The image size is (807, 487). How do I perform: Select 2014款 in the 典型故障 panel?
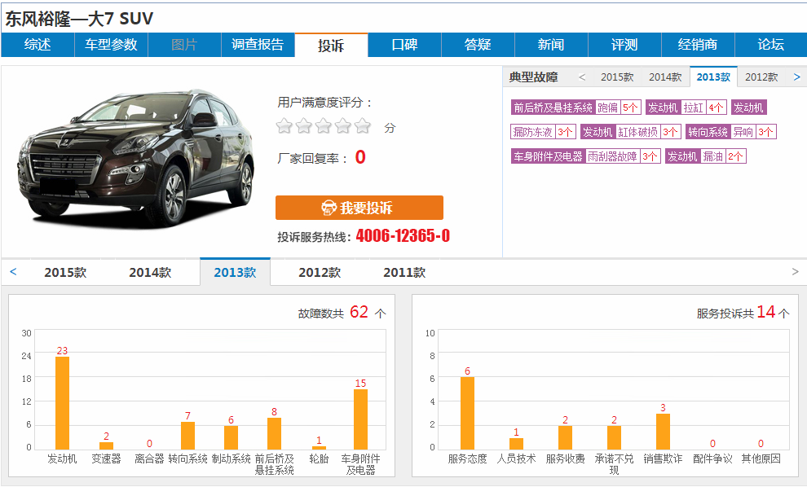665,77
